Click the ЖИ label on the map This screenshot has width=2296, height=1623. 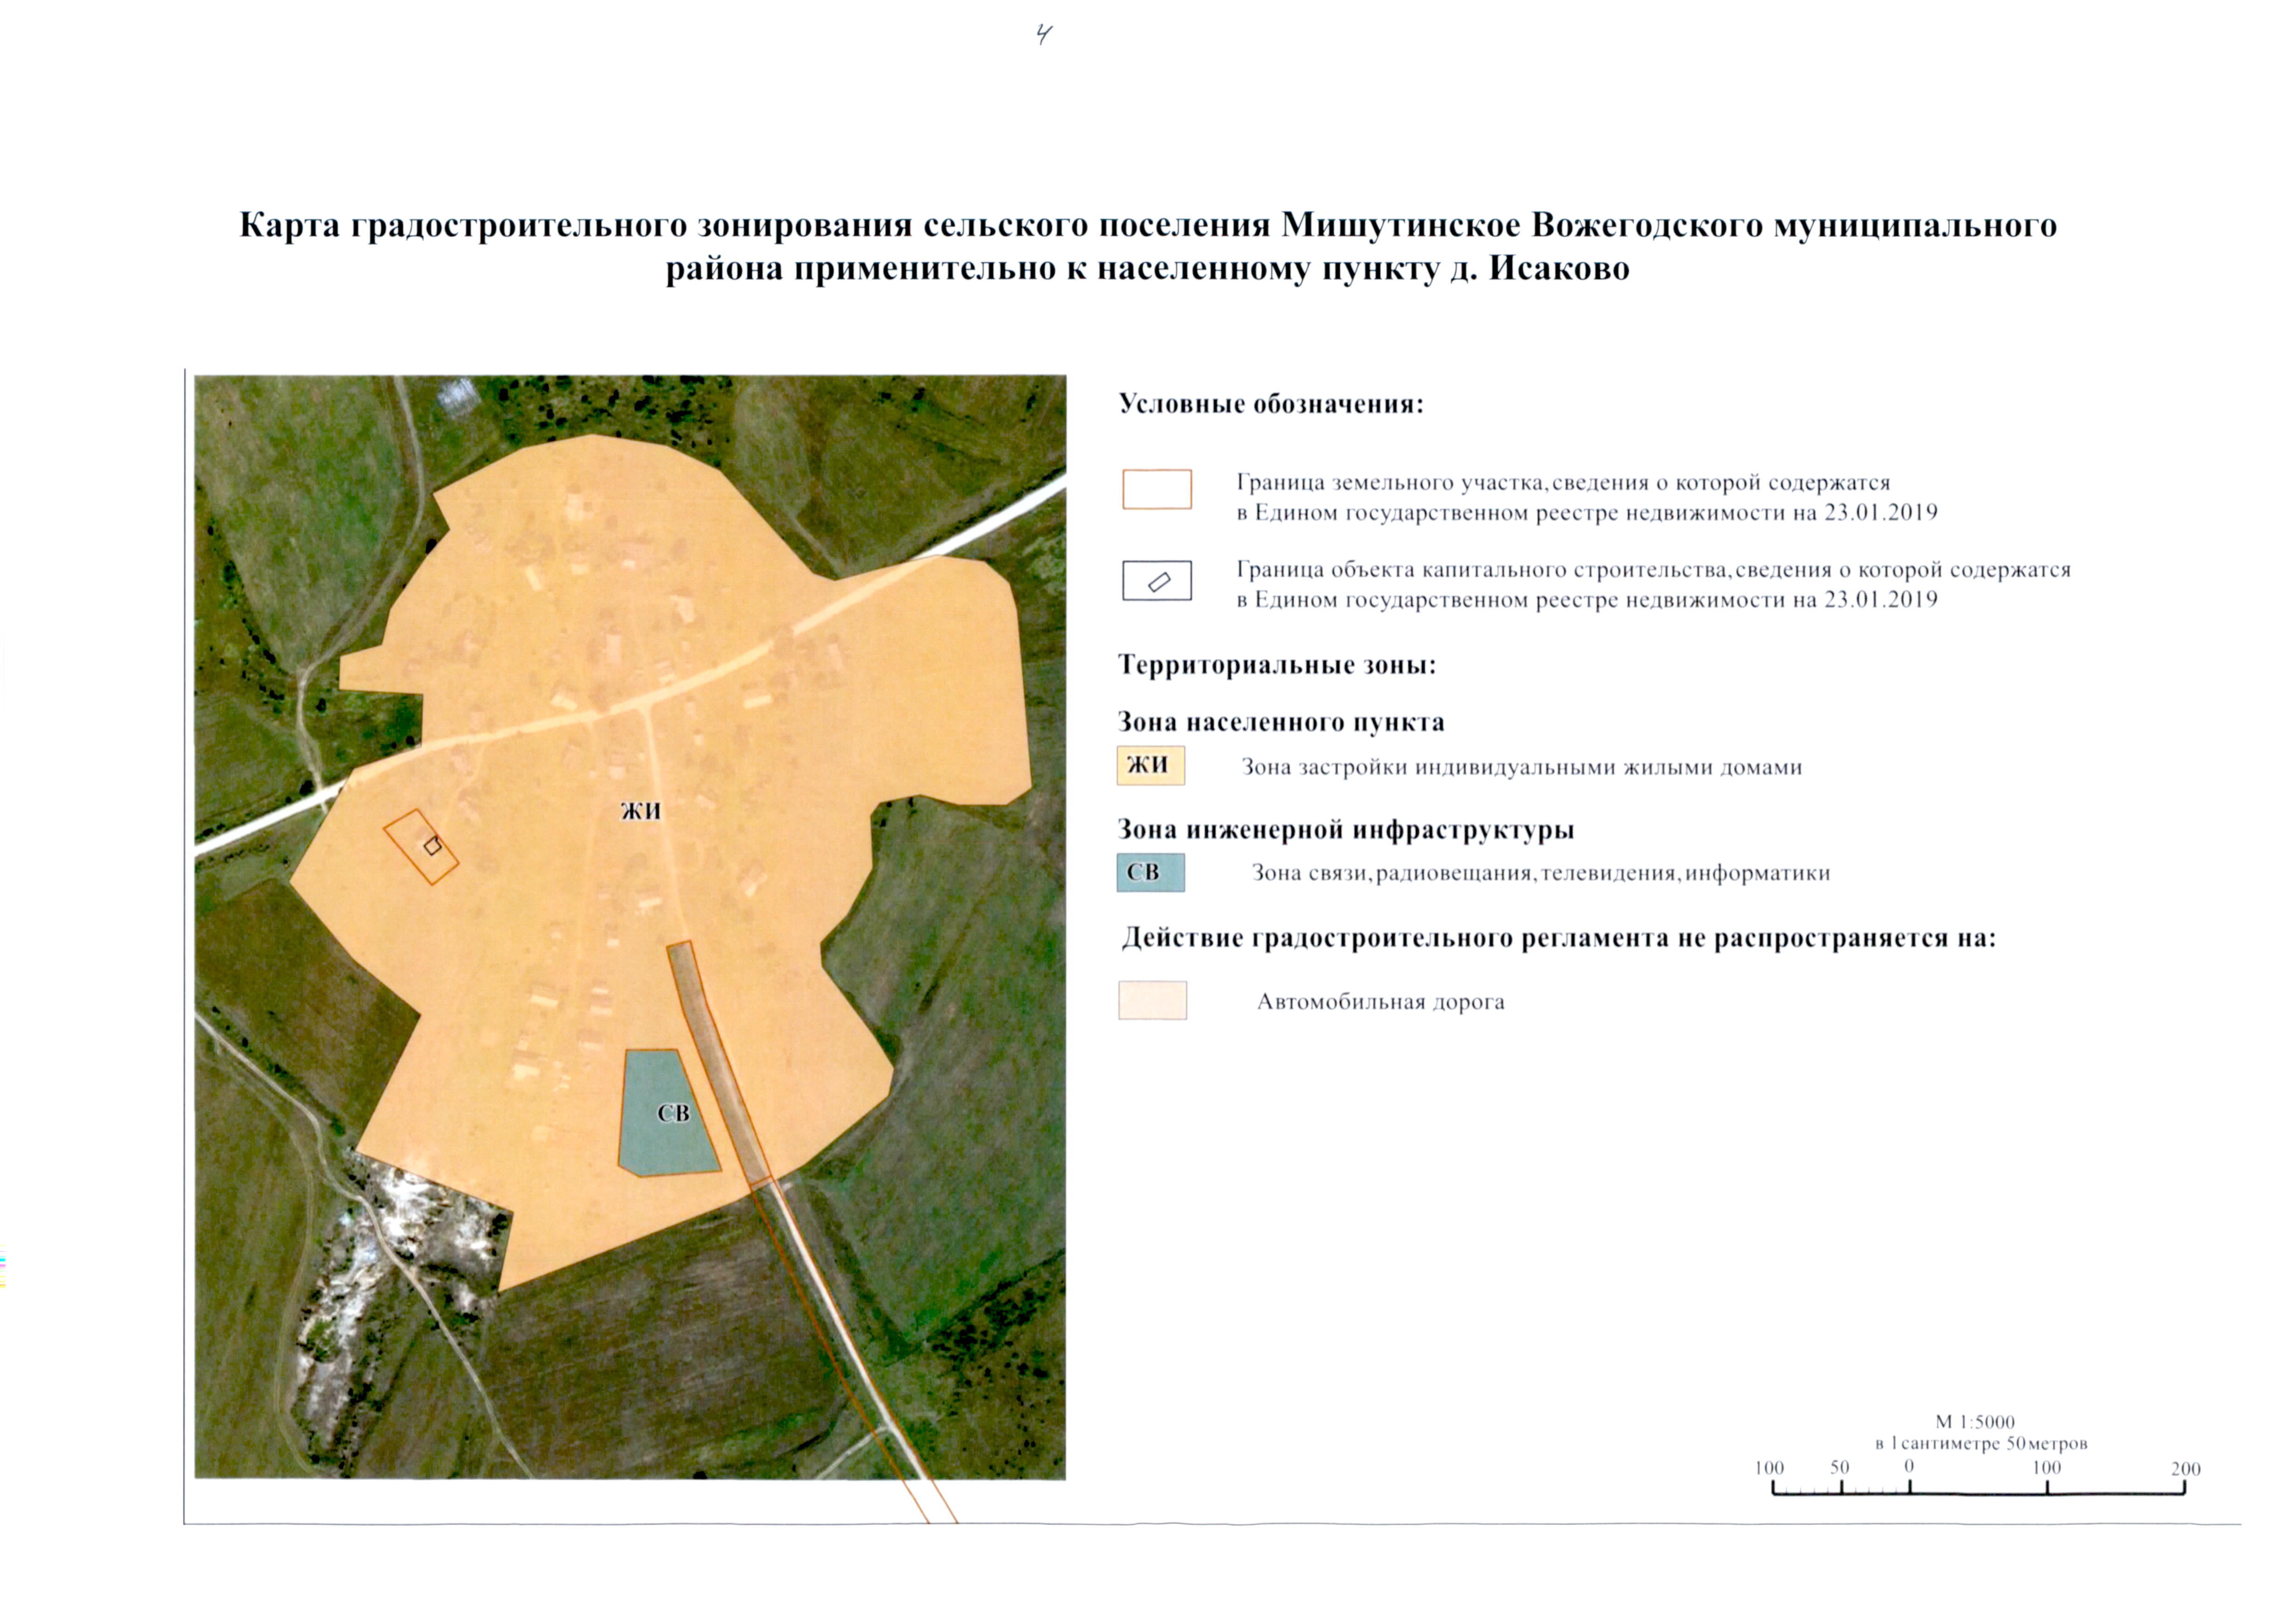[x=640, y=811]
